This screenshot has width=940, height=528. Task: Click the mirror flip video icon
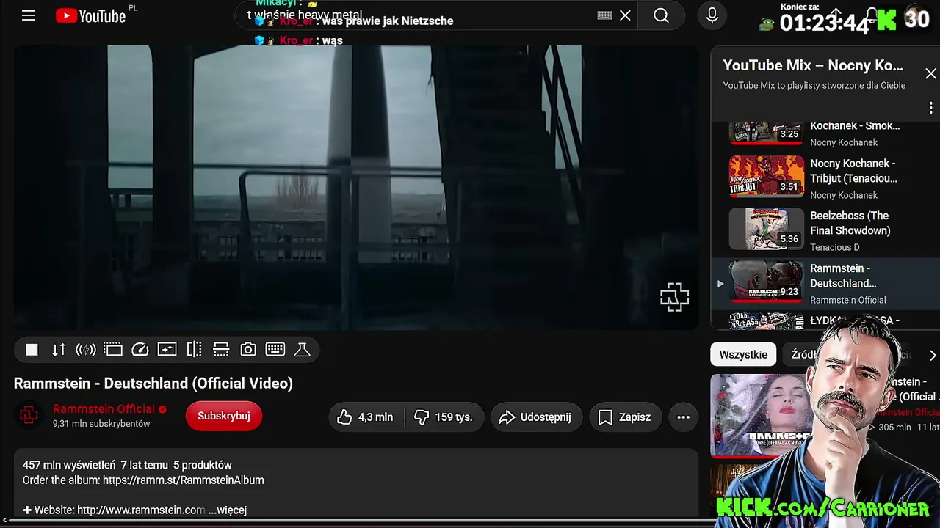[194, 350]
